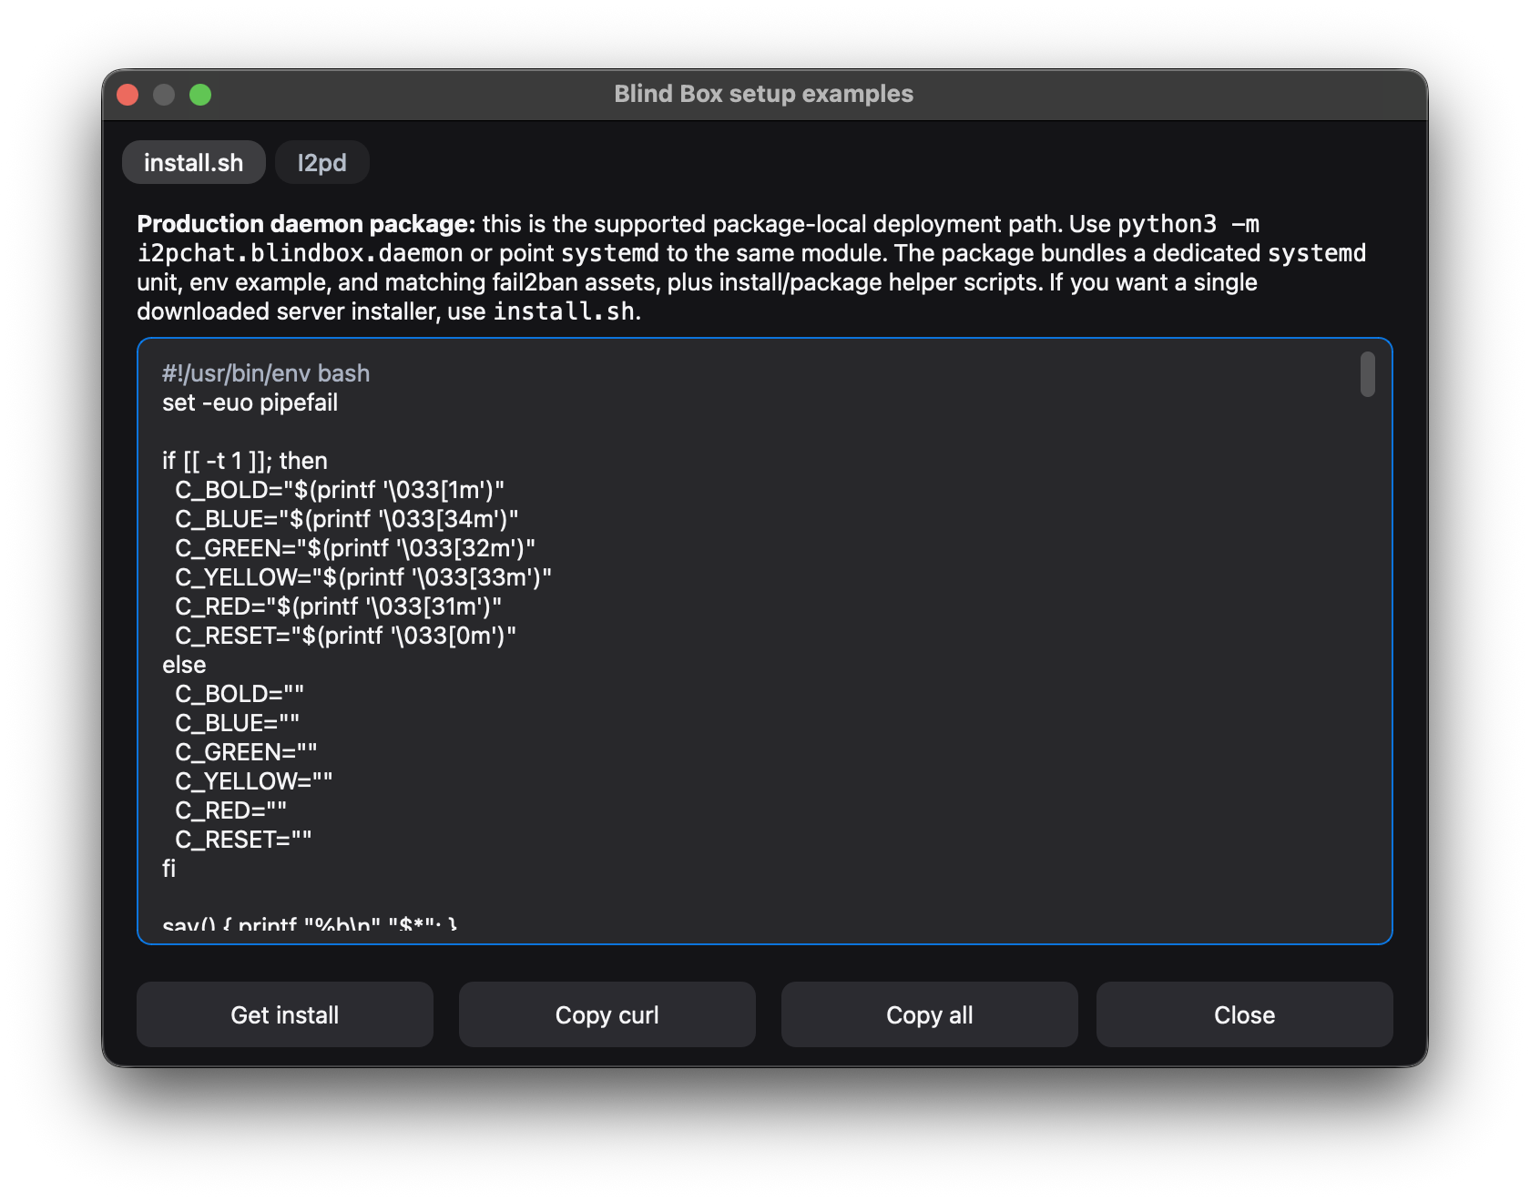Click the 'set -euo pipefail' line

(250, 402)
